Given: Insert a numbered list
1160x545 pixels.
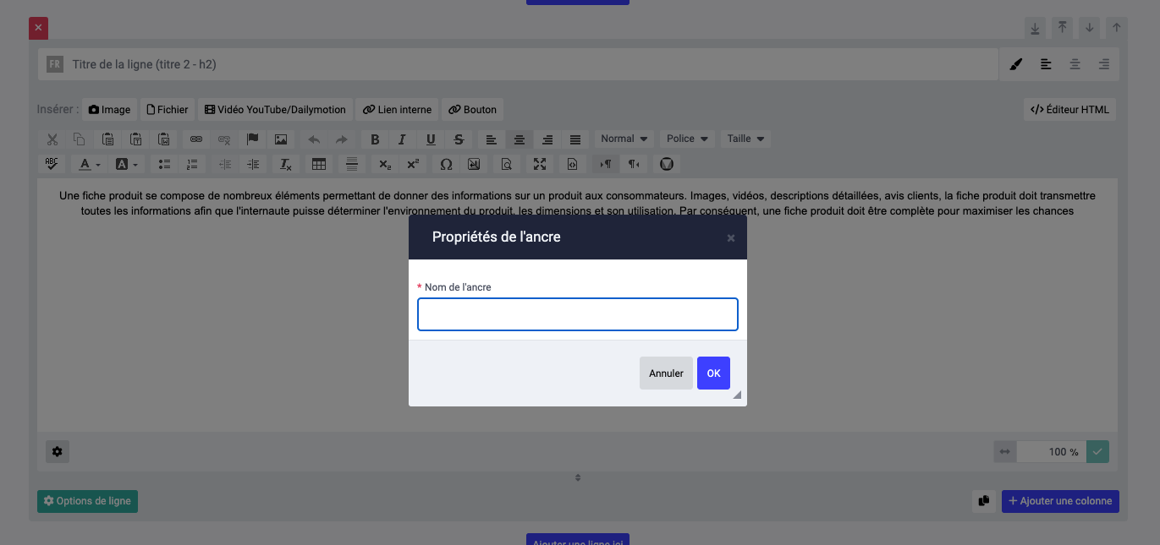Looking at the screenshot, I should [192, 164].
